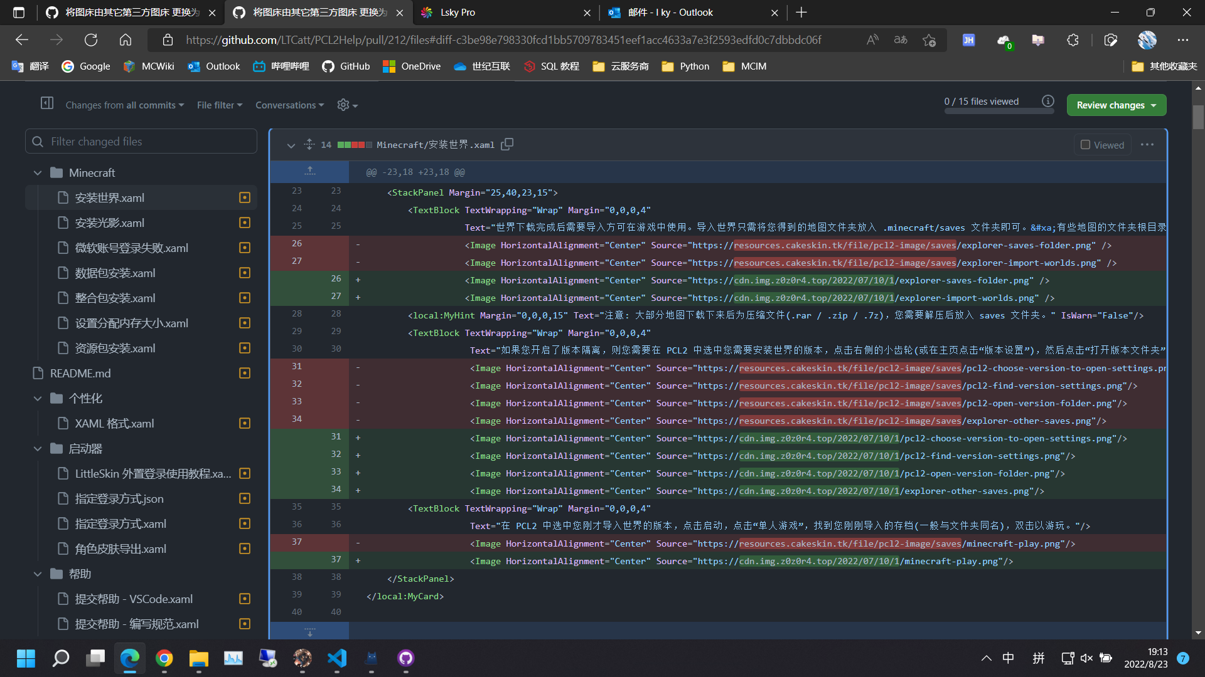Image resolution: width=1205 pixels, height=677 pixels.
Task: Click the Filter changed files field
Action: [x=141, y=141]
